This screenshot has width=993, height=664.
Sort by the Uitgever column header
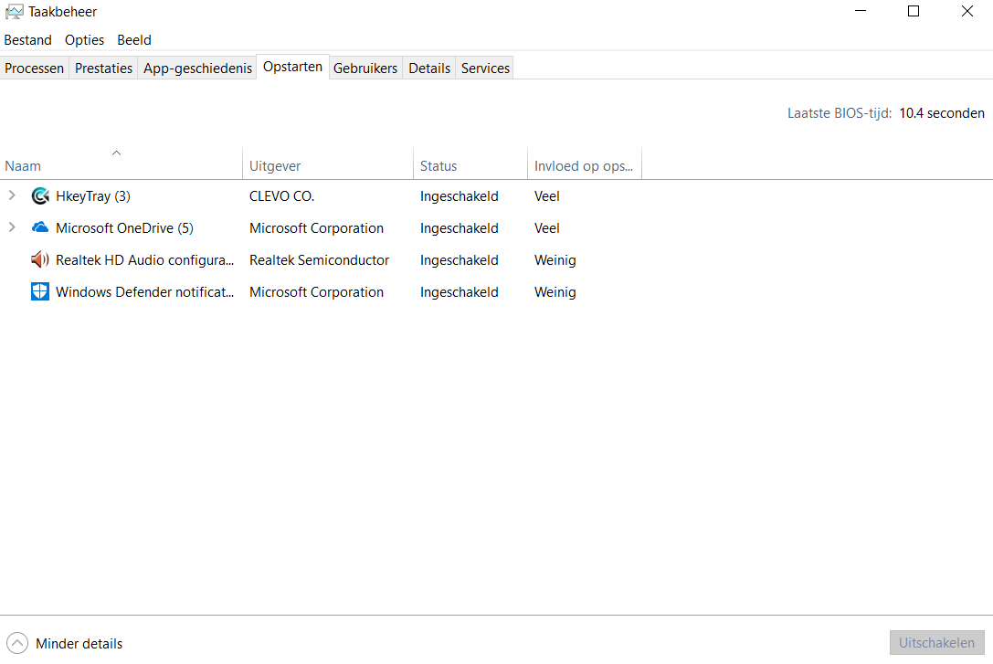(x=275, y=166)
